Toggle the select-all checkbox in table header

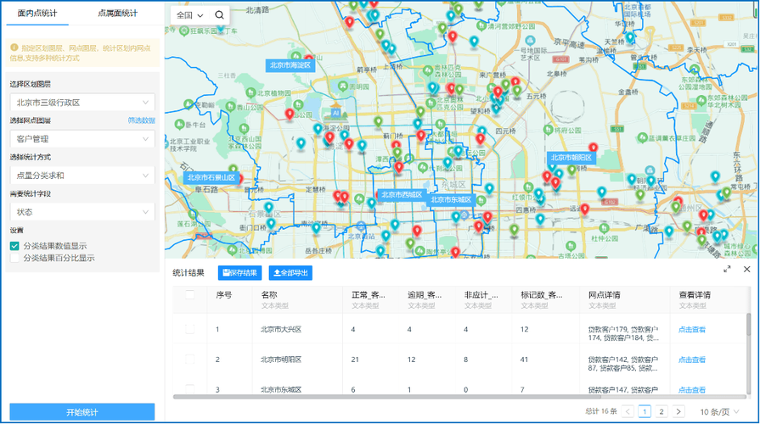pyautogui.click(x=190, y=295)
